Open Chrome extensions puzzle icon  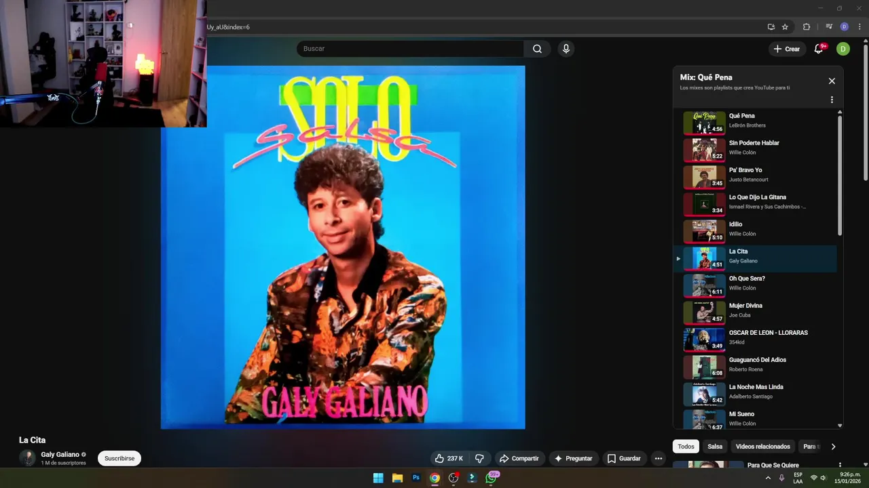pyautogui.click(x=807, y=27)
